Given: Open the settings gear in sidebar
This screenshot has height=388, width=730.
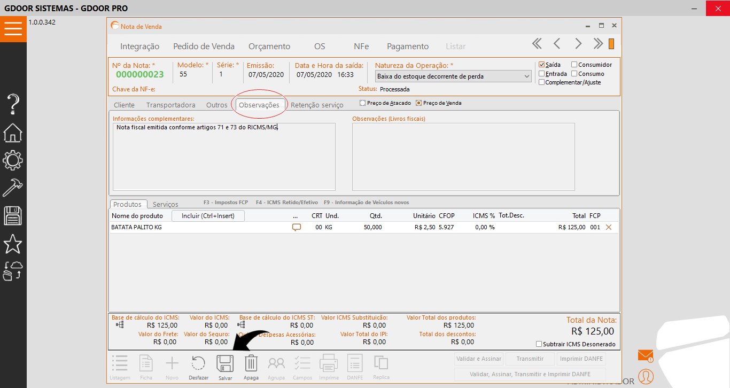Looking at the screenshot, I should 13,160.
